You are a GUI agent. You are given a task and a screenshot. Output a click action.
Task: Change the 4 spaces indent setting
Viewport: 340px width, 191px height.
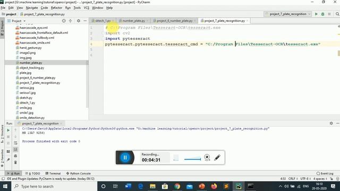(x=320, y=179)
